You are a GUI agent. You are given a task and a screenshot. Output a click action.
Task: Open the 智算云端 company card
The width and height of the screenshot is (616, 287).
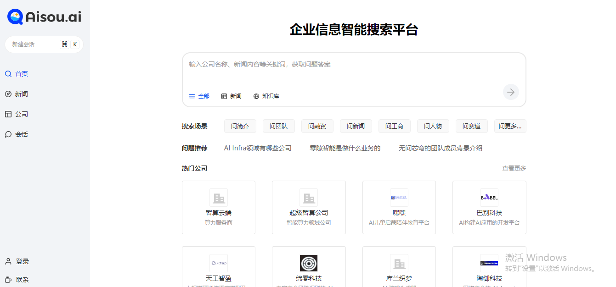219,207
